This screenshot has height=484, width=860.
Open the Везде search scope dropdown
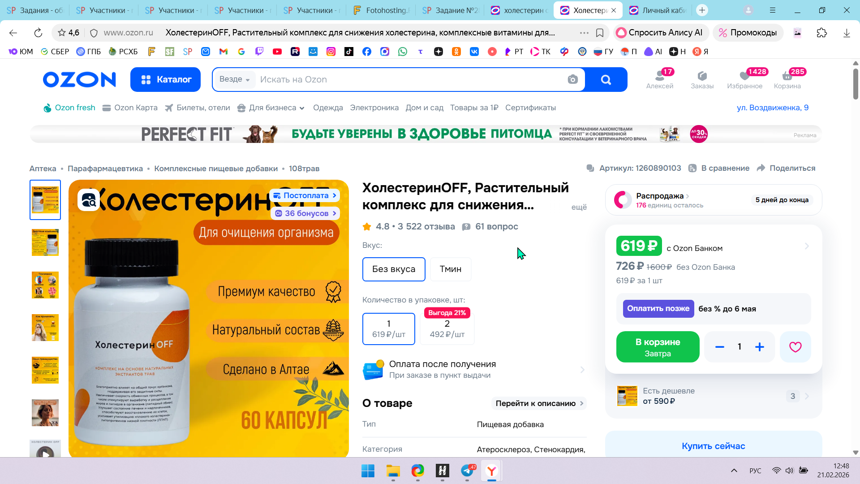(234, 79)
